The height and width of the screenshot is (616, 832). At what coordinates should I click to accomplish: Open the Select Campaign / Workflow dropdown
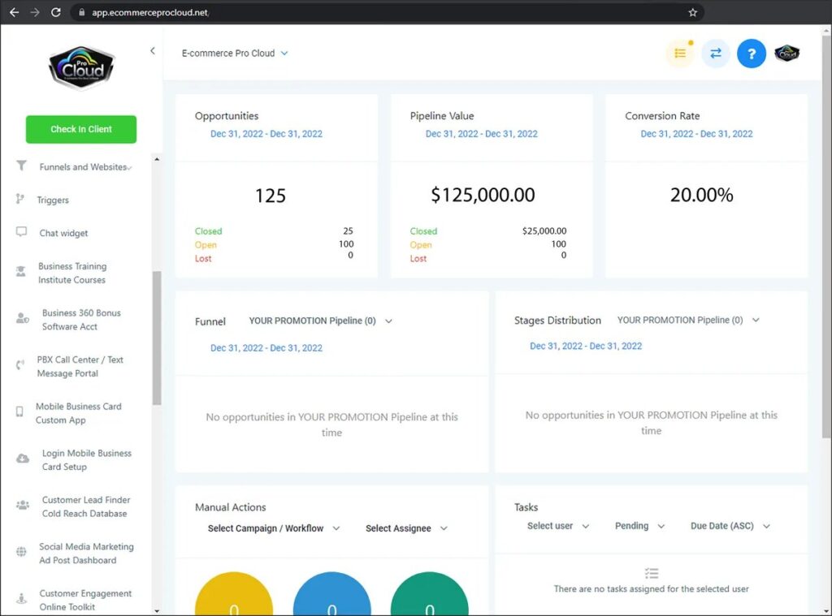[274, 528]
